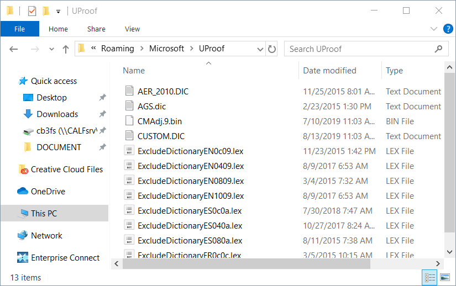Open the File menu

coord(19,29)
